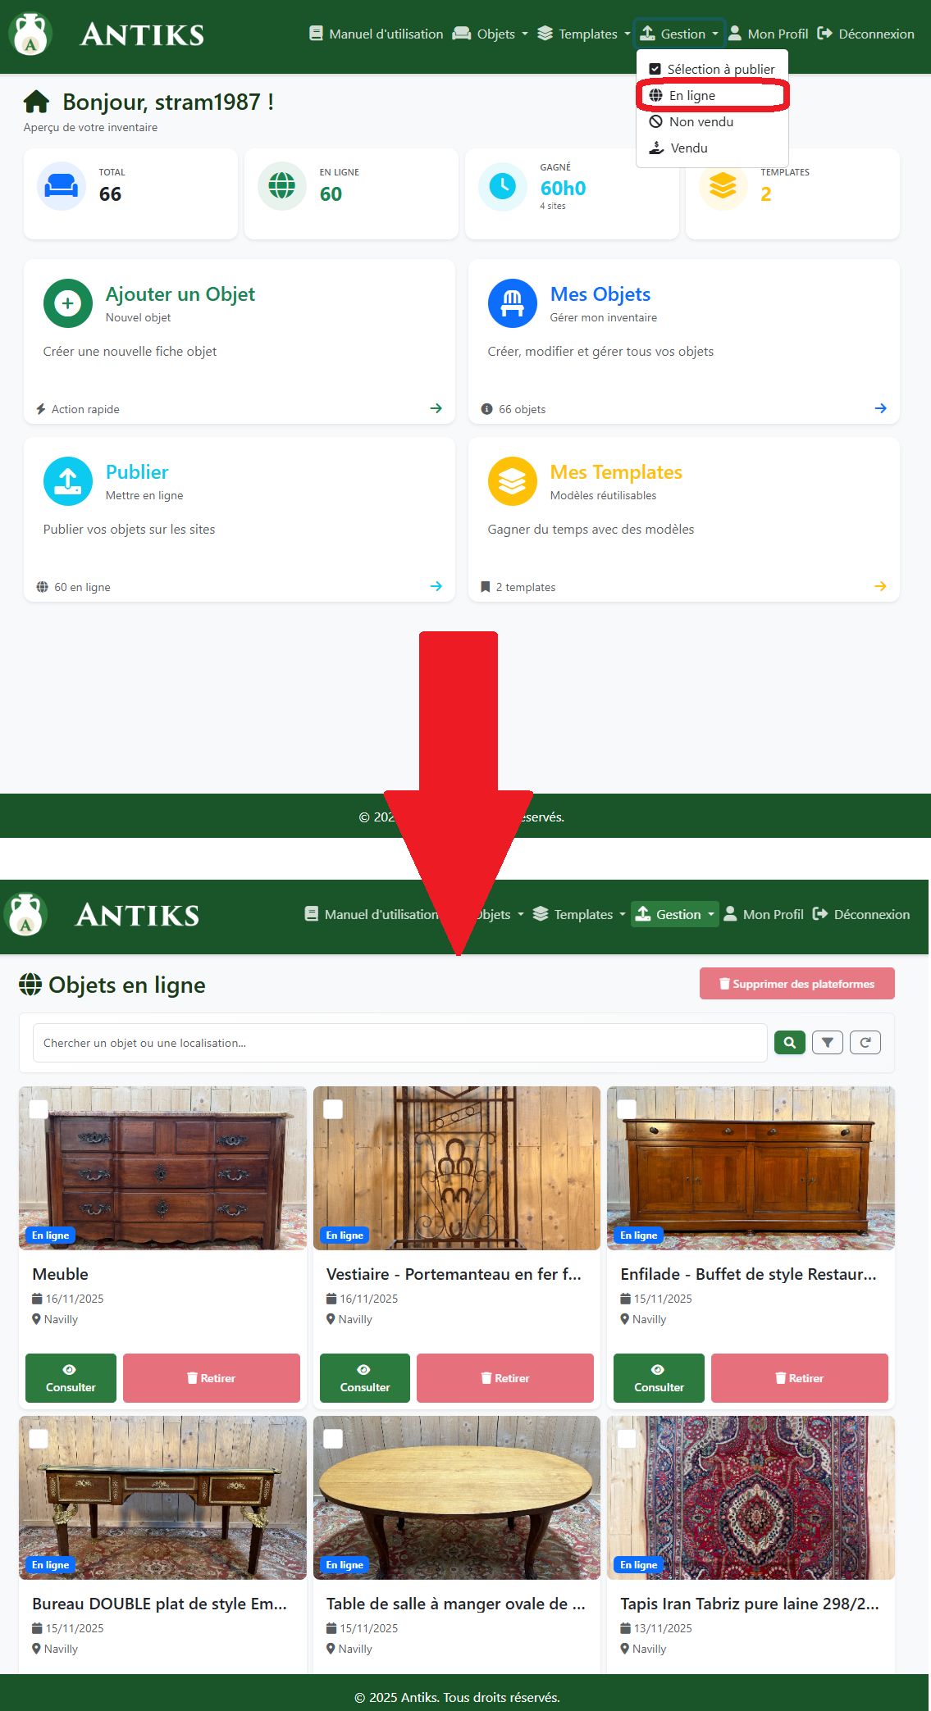
Task: Tick the checkbox on the Vestiaire Portemanteau card
Action: tap(333, 1109)
